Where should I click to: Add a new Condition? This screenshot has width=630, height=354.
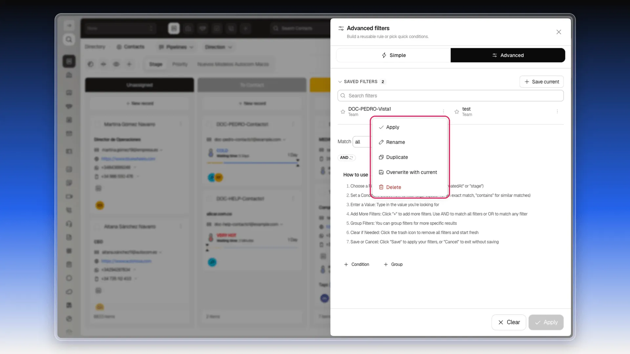coord(356,265)
